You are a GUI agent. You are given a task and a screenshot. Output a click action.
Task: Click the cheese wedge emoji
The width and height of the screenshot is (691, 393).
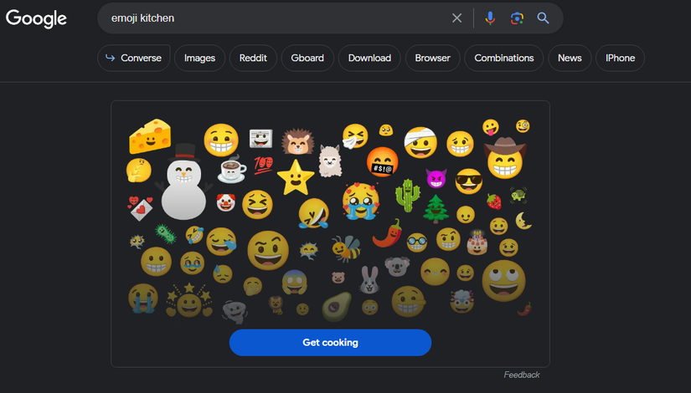(x=149, y=137)
